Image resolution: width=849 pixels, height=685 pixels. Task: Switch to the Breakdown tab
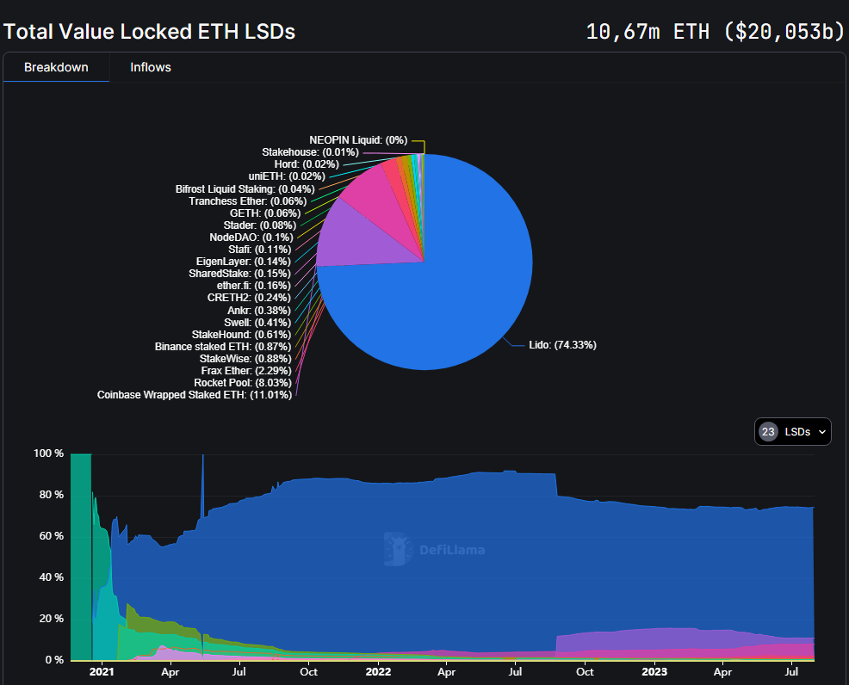56,67
